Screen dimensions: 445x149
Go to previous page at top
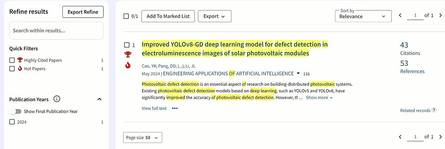pos(400,15)
